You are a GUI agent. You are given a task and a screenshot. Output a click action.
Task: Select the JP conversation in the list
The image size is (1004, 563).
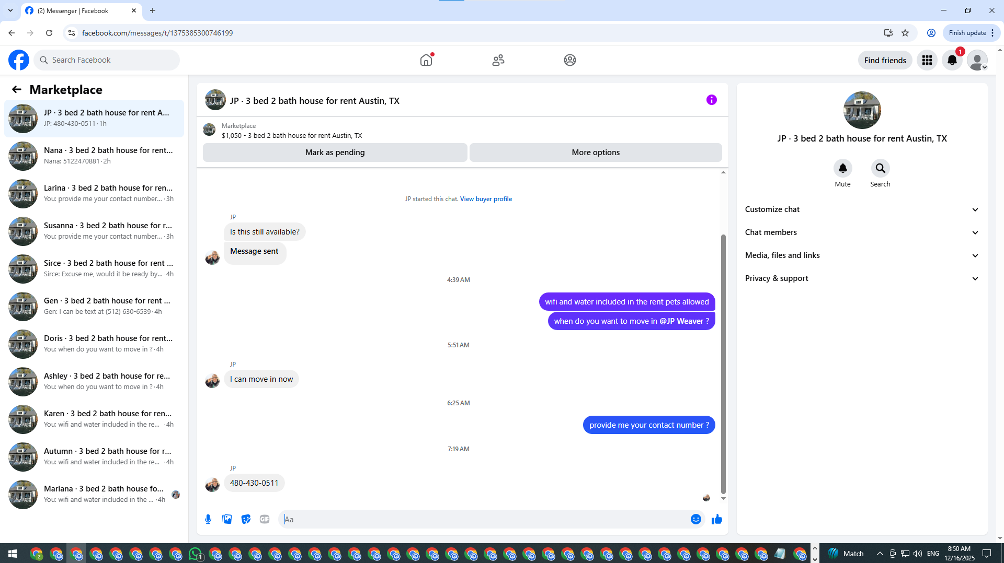click(x=94, y=118)
